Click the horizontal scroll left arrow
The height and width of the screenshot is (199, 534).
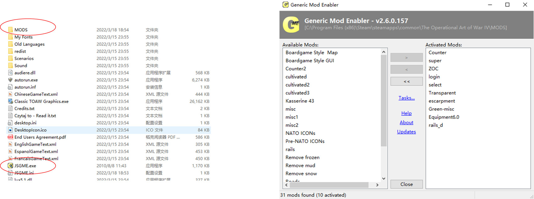(286, 185)
